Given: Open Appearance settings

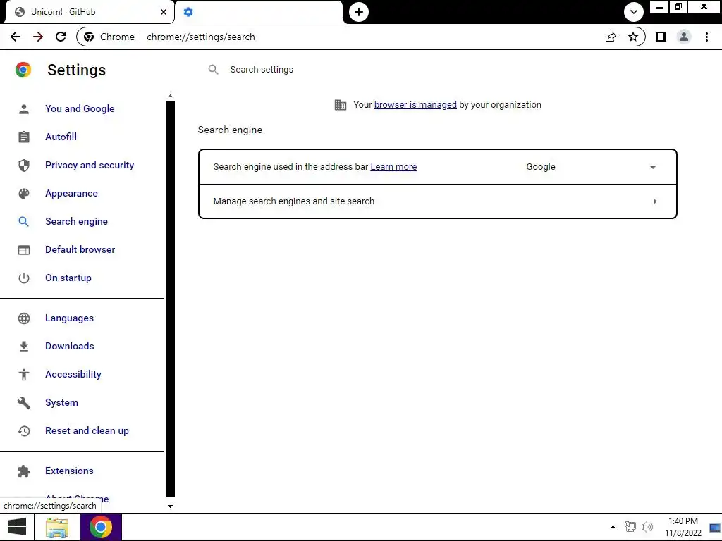Looking at the screenshot, I should 71,194.
